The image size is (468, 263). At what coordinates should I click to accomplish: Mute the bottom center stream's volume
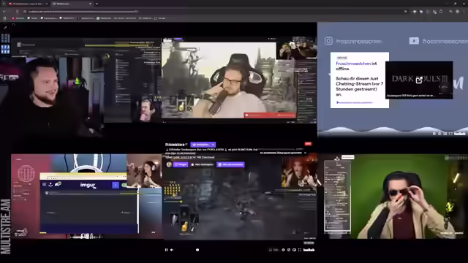[172, 250]
